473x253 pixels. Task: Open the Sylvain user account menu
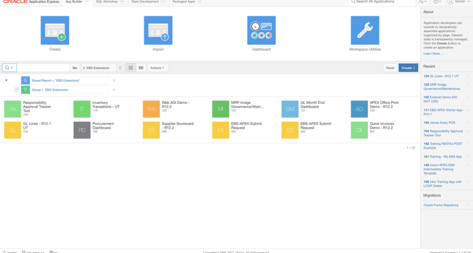pyautogui.click(x=458, y=2)
